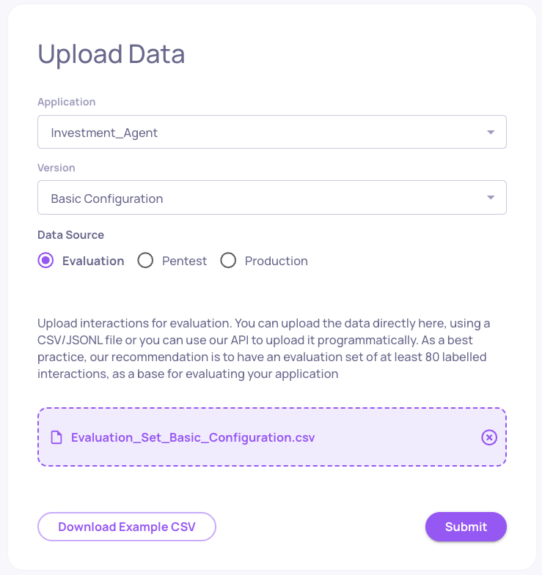Click the Version field label
This screenshot has width=542, height=575.
click(x=56, y=168)
